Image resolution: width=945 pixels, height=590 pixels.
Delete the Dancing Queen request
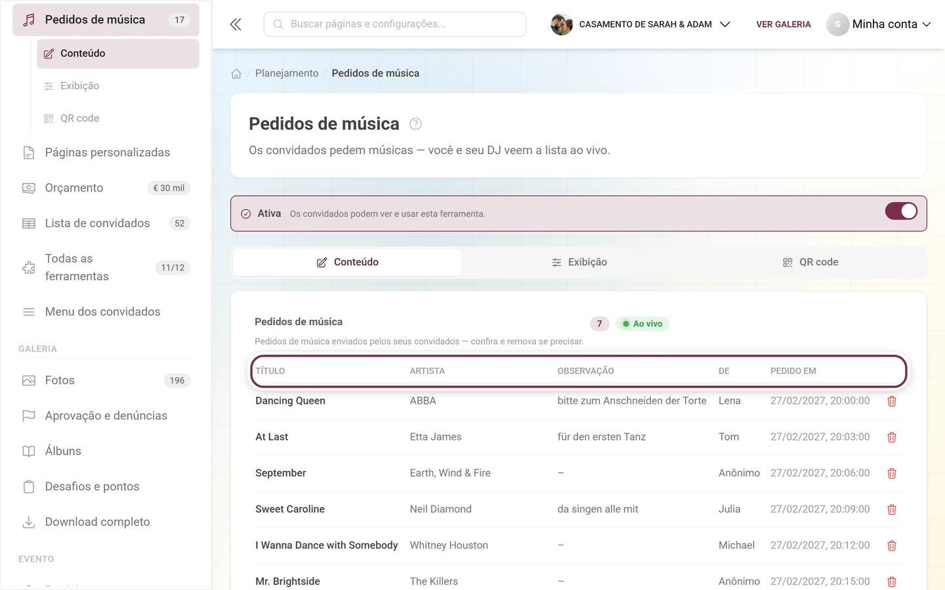892,401
